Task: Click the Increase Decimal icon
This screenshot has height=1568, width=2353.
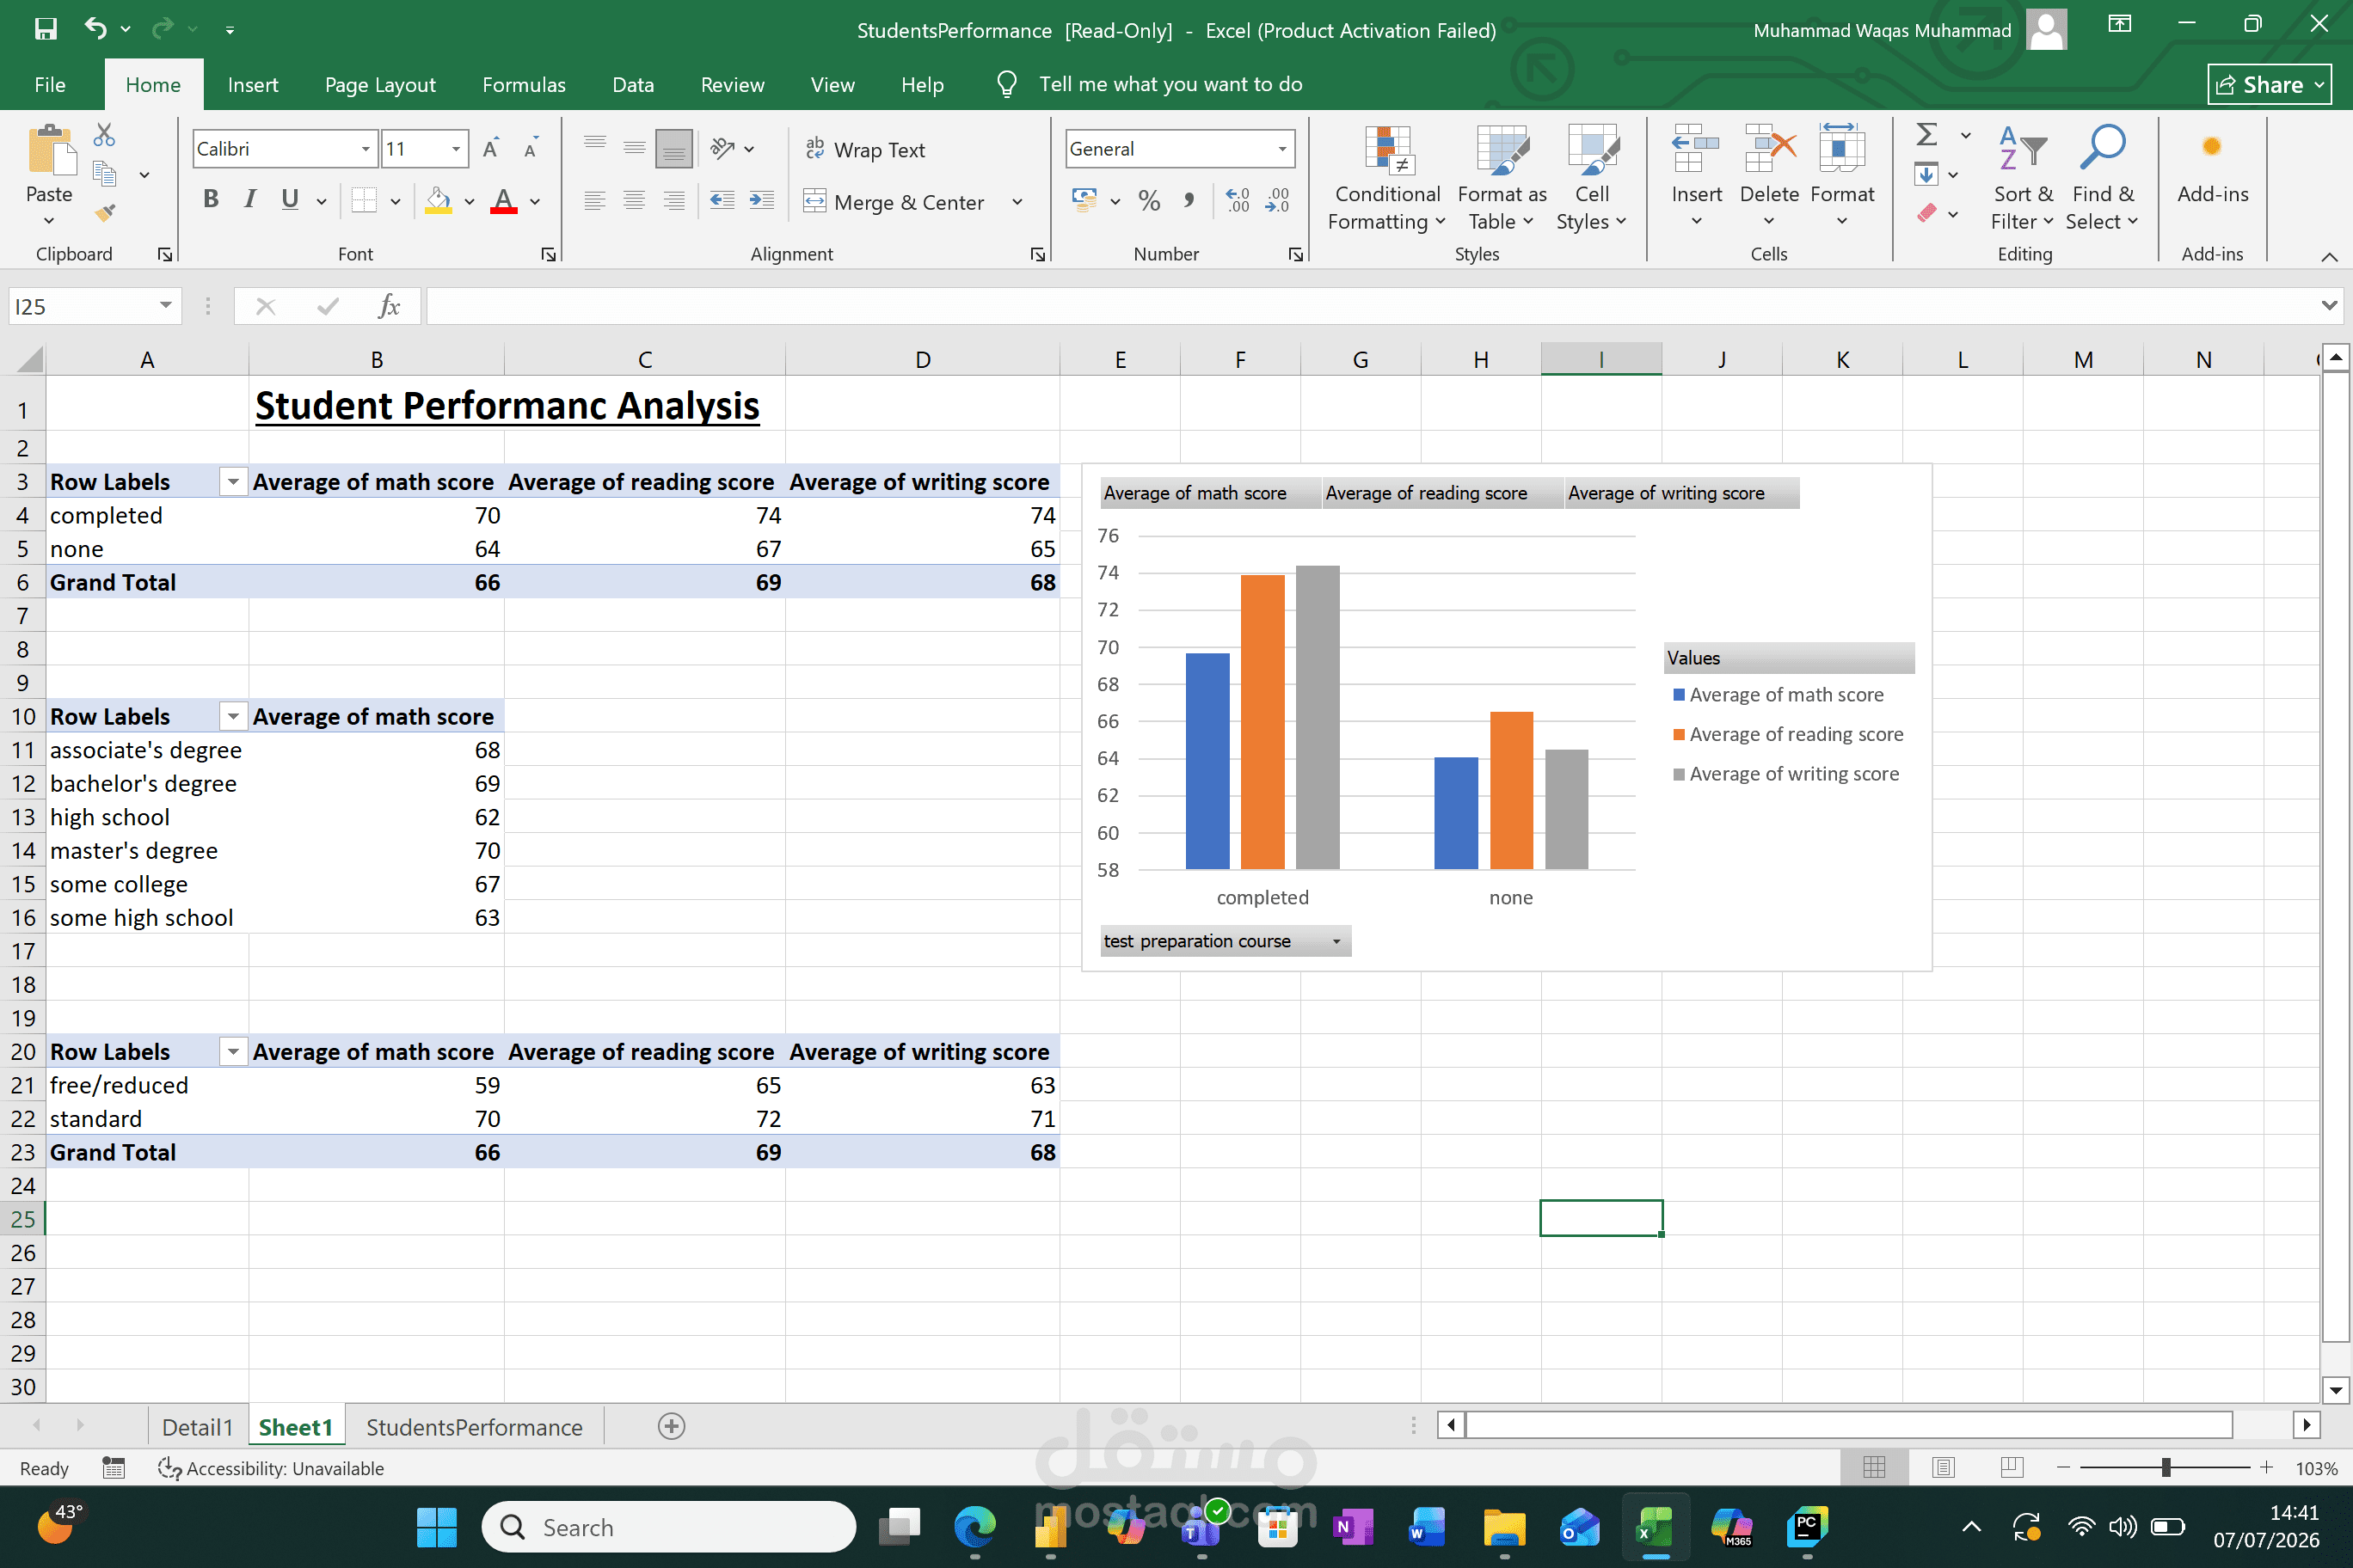Action: click(x=1238, y=201)
